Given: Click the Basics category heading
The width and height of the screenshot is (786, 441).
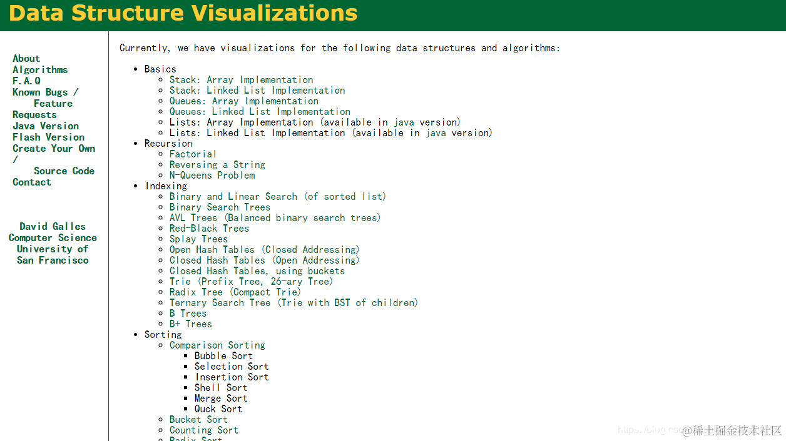Looking at the screenshot, I should tap(160, 69).
